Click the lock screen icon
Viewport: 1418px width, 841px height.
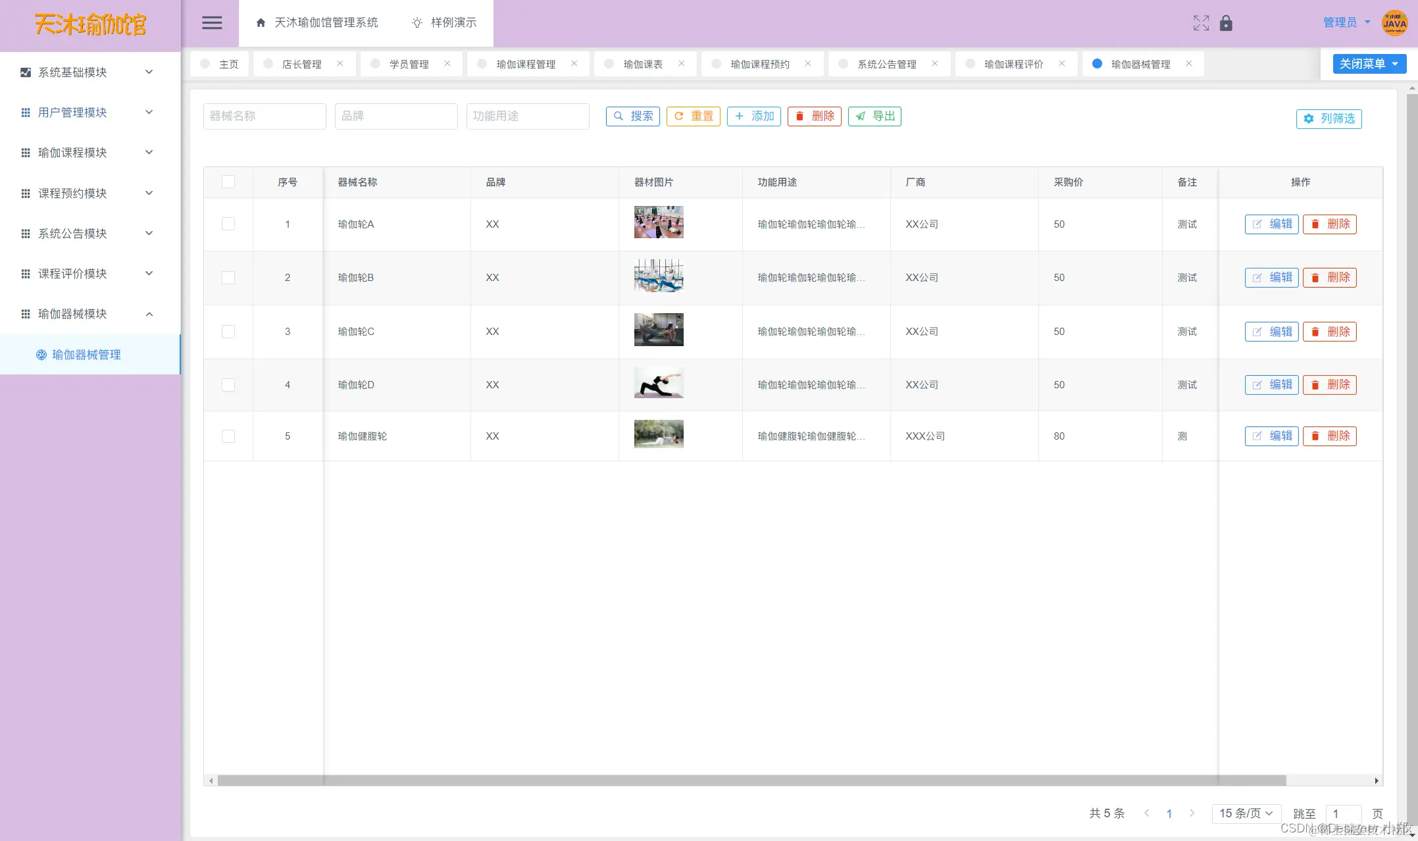click(x=1226, y=23)
